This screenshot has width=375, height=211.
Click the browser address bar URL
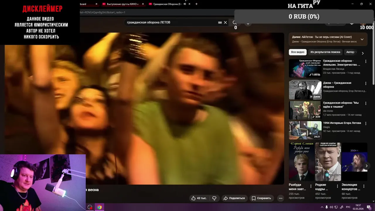(x=102, y=12)
